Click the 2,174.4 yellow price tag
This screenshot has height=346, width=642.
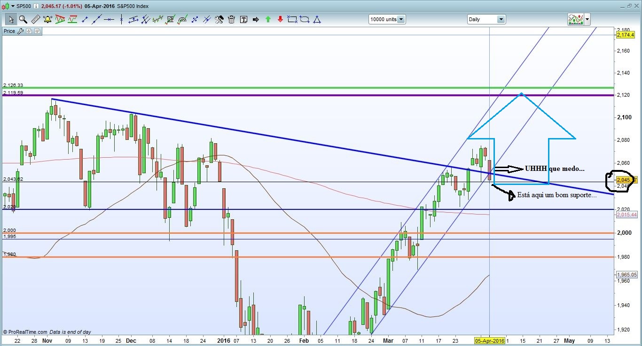tap(625, 35)
